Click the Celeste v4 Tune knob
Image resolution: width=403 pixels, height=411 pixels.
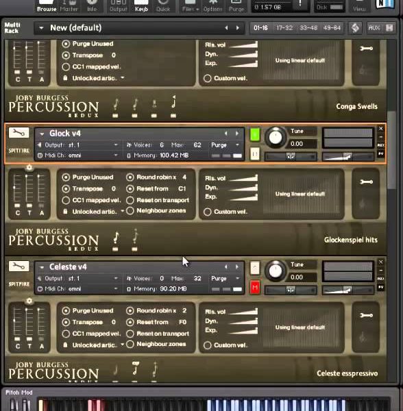276,271
